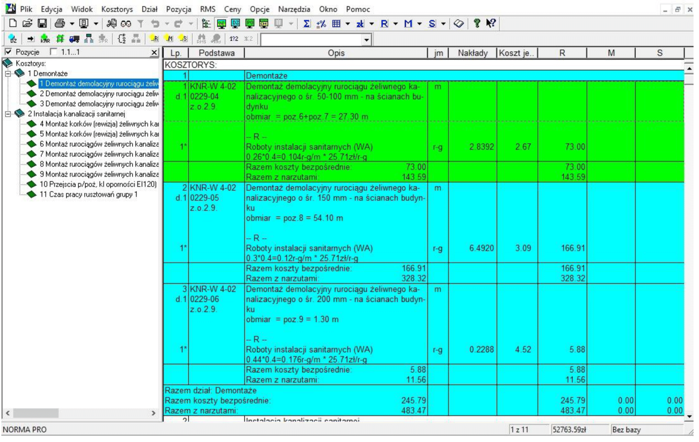
Task: Open the print options dropdown arrow
Action: tap(72, 24)
